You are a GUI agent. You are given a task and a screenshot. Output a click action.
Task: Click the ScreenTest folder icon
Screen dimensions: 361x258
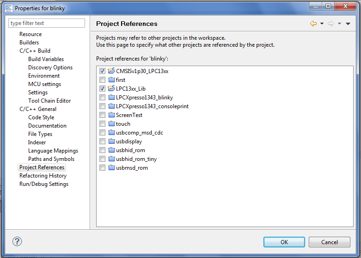[x=111, y=115]
